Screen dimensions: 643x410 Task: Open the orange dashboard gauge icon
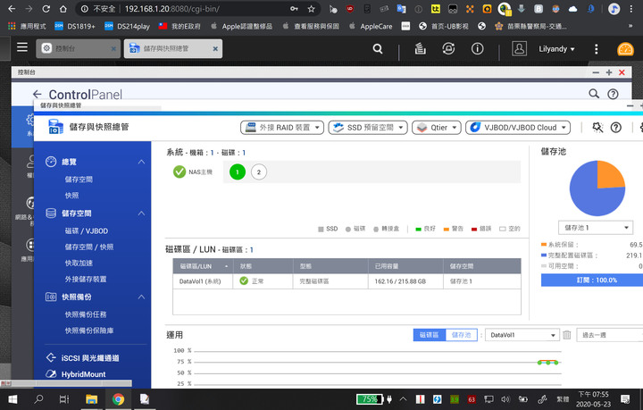coord(625,49)
